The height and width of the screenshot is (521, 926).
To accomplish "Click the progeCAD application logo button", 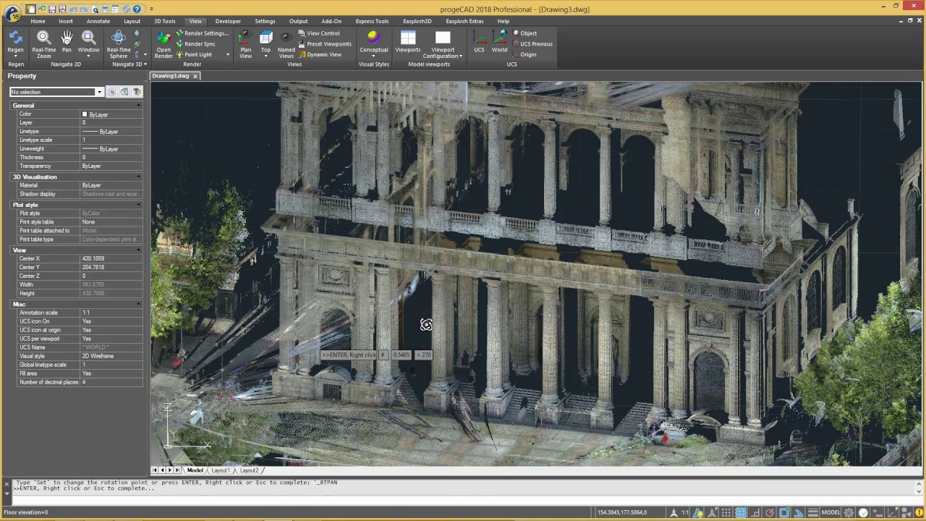I will click(12, 13).
